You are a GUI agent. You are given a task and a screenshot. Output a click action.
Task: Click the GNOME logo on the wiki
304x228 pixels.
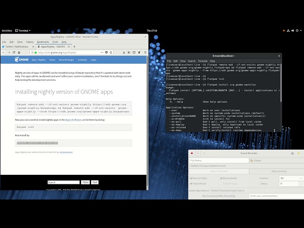point(21,59)
